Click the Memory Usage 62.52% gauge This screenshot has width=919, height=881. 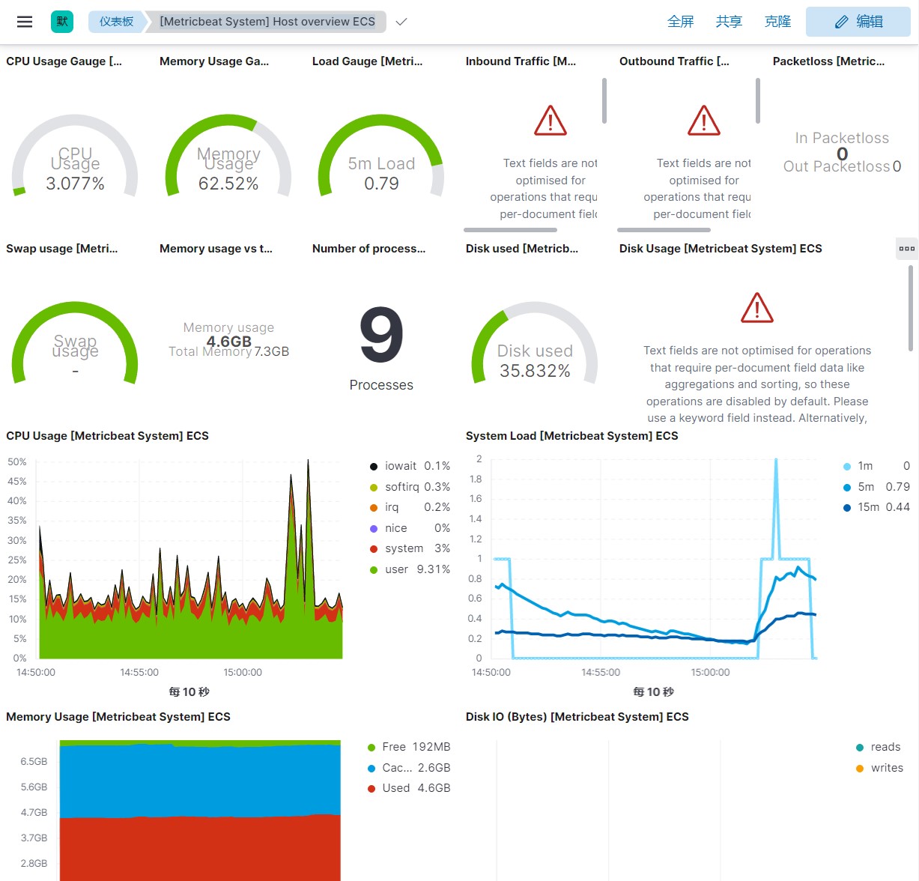tap(228, 157)
